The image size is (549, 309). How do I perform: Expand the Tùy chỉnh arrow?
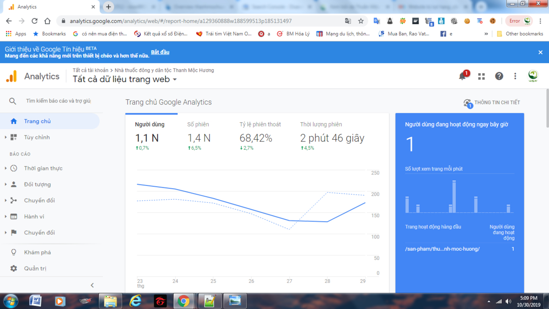(5, 137)
